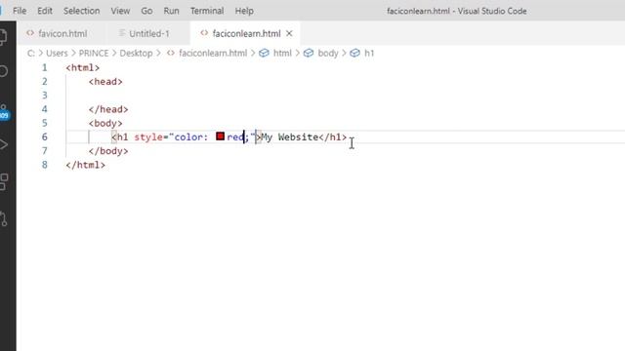Click the <html> opening tag on line 1
This screenshot has height=351, width=625.
click(x=82, y=67)
